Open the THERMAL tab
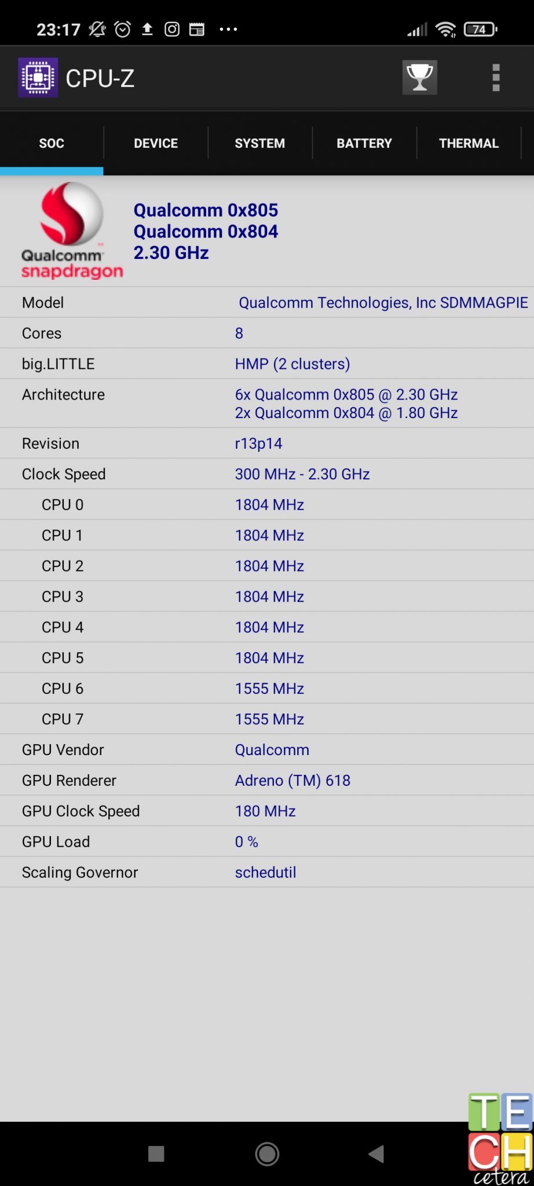Screen dimensions: 534x1186 pos(469,143)
